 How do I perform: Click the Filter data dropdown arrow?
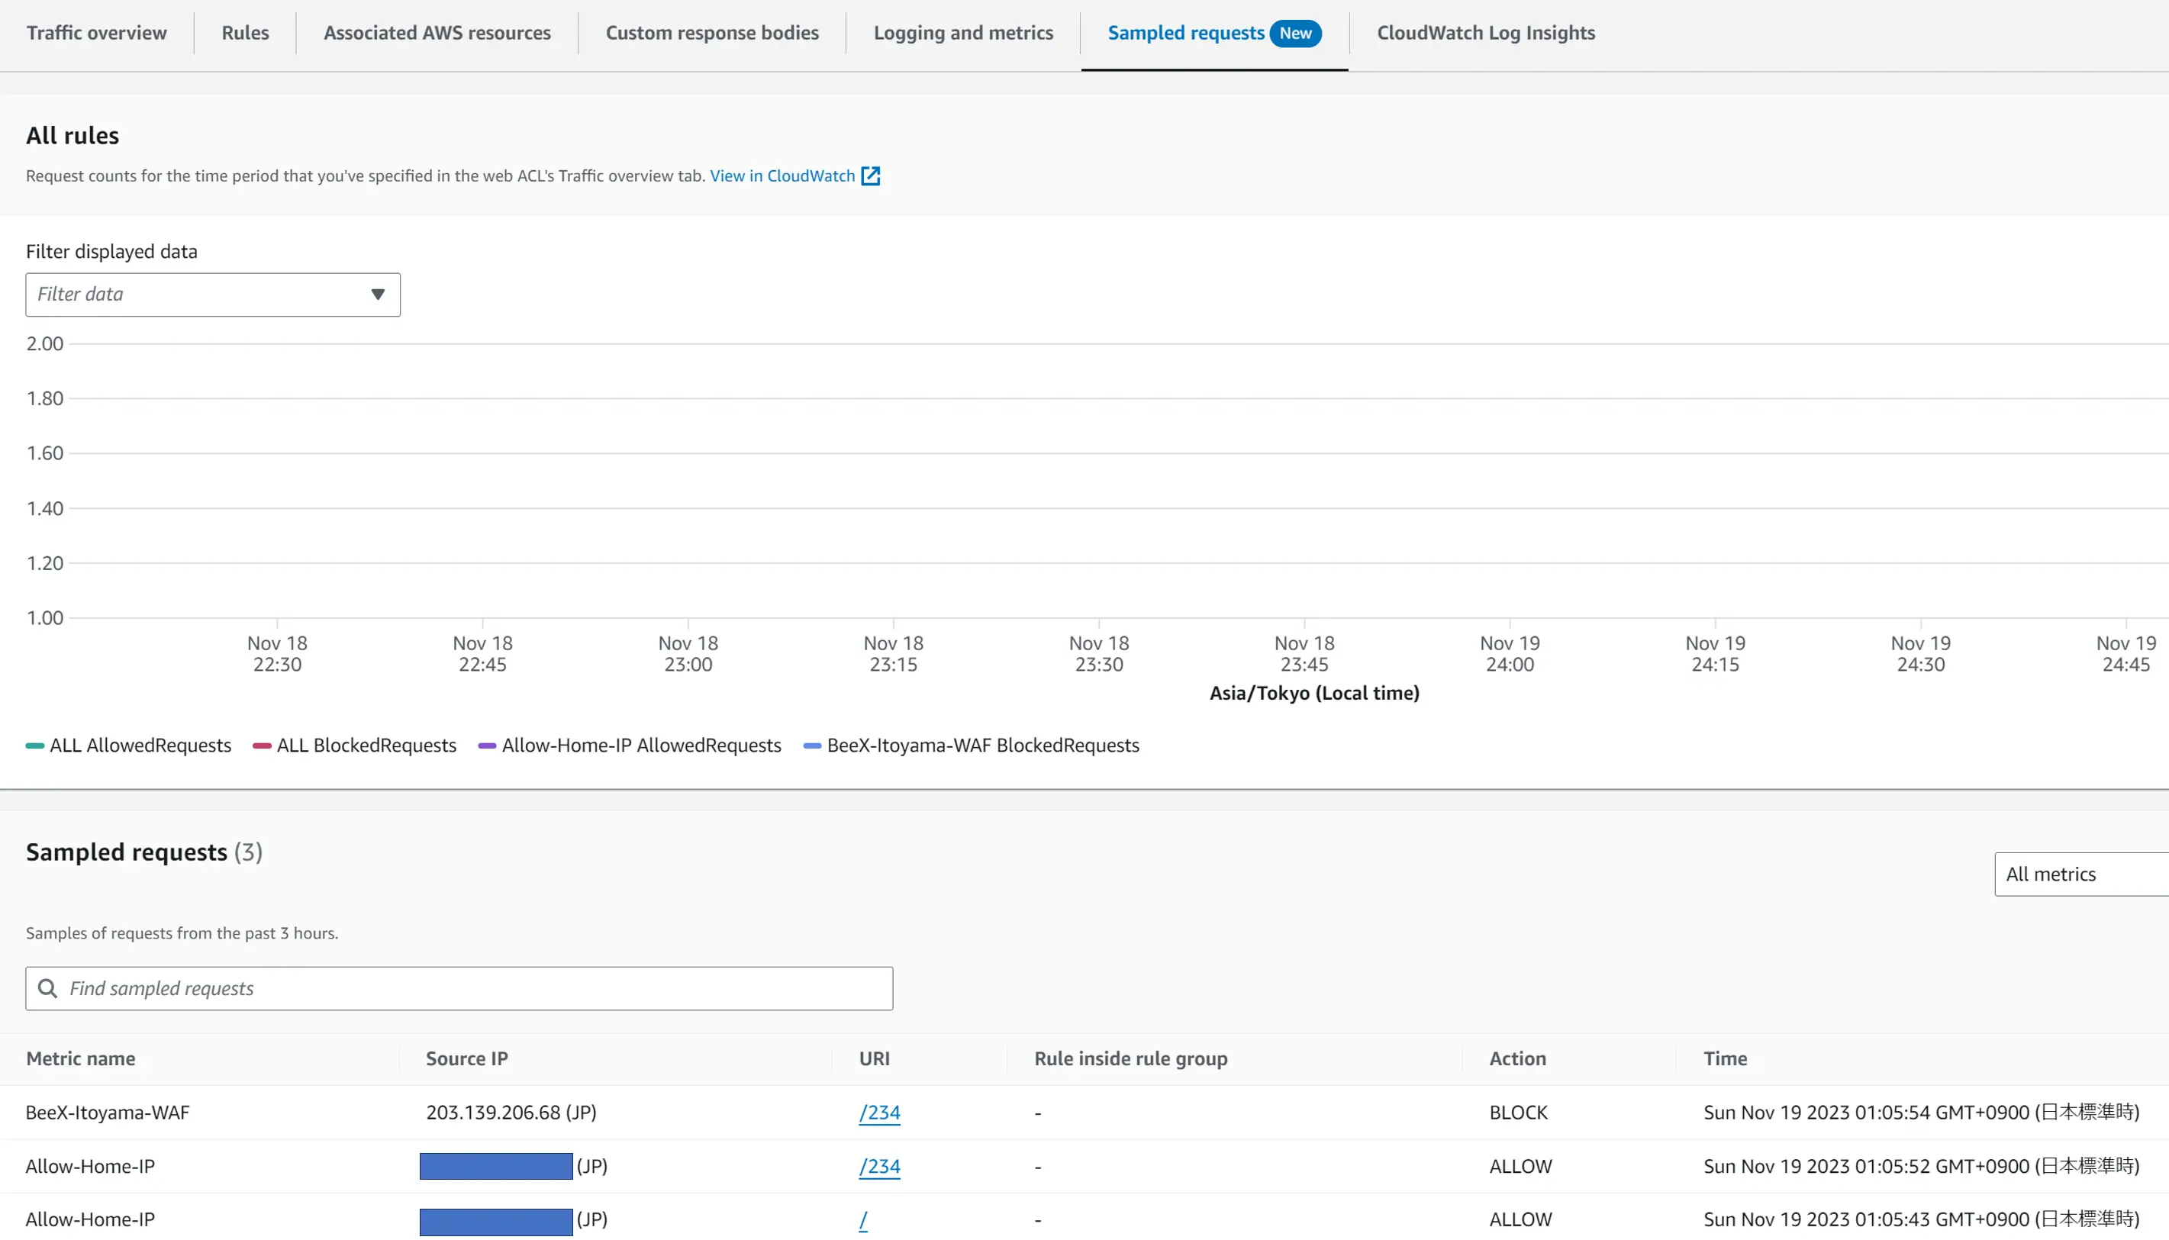pos(377,295)
